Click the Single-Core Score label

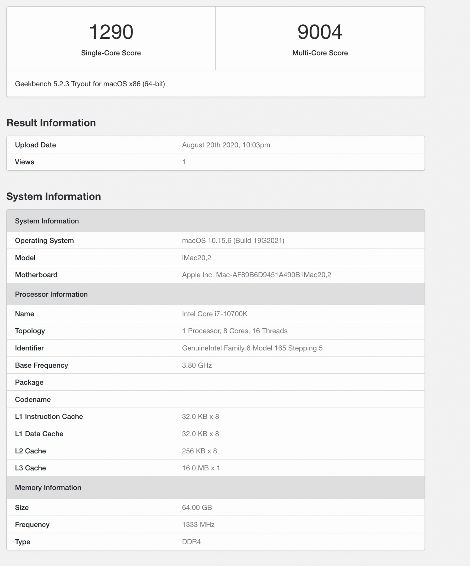click(111, 53)
